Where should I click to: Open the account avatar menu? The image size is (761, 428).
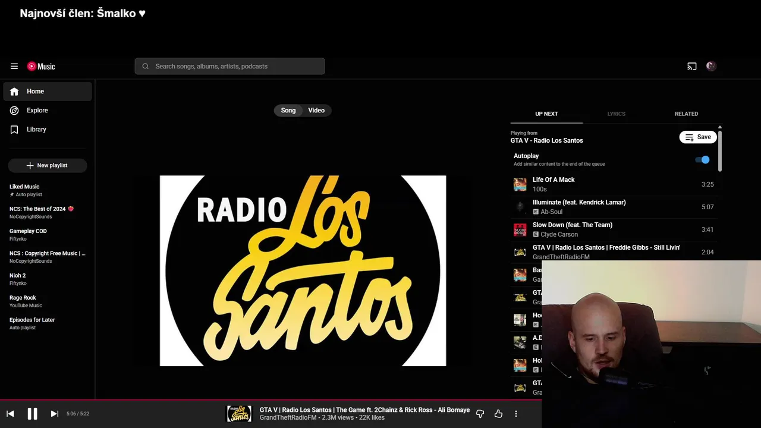tap(711, 67)
